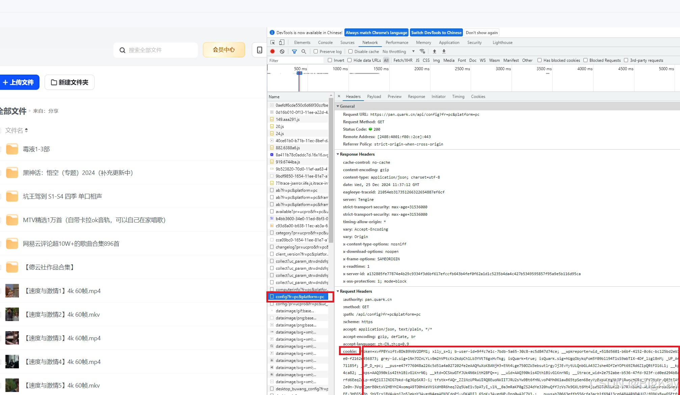
Task: Clear the network log
Action: point(282,51)
